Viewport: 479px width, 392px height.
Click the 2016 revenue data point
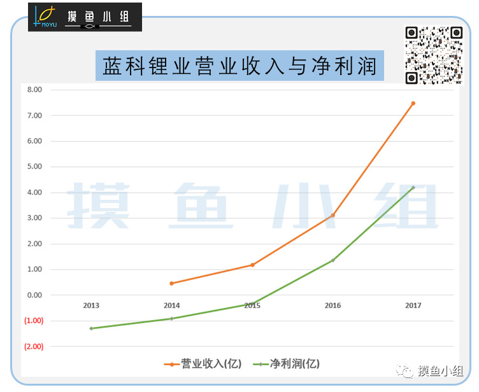click(332, 215)
